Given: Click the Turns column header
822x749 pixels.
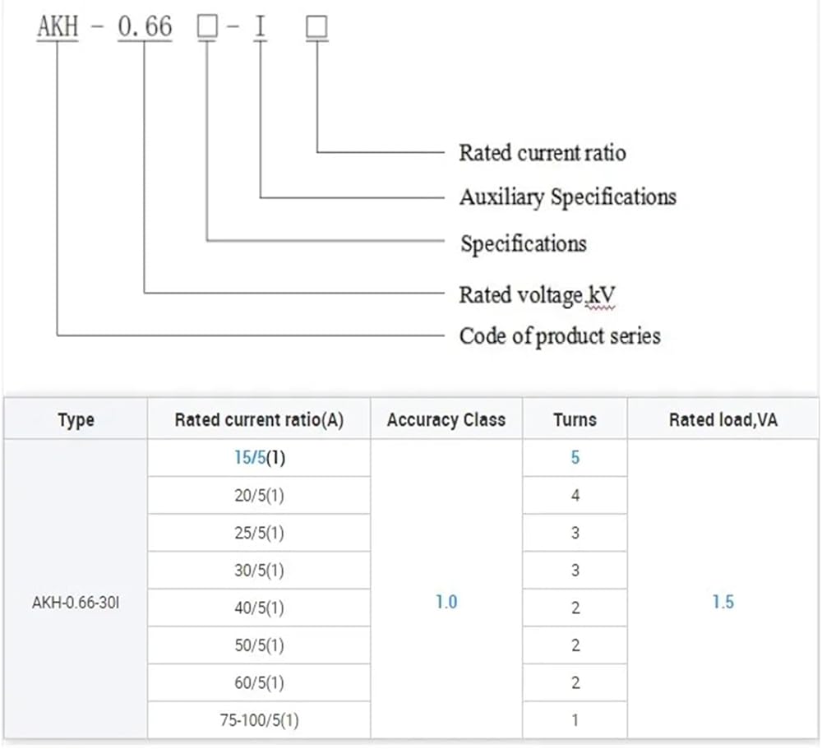Looking at the screenshot, I should [575, 420].
